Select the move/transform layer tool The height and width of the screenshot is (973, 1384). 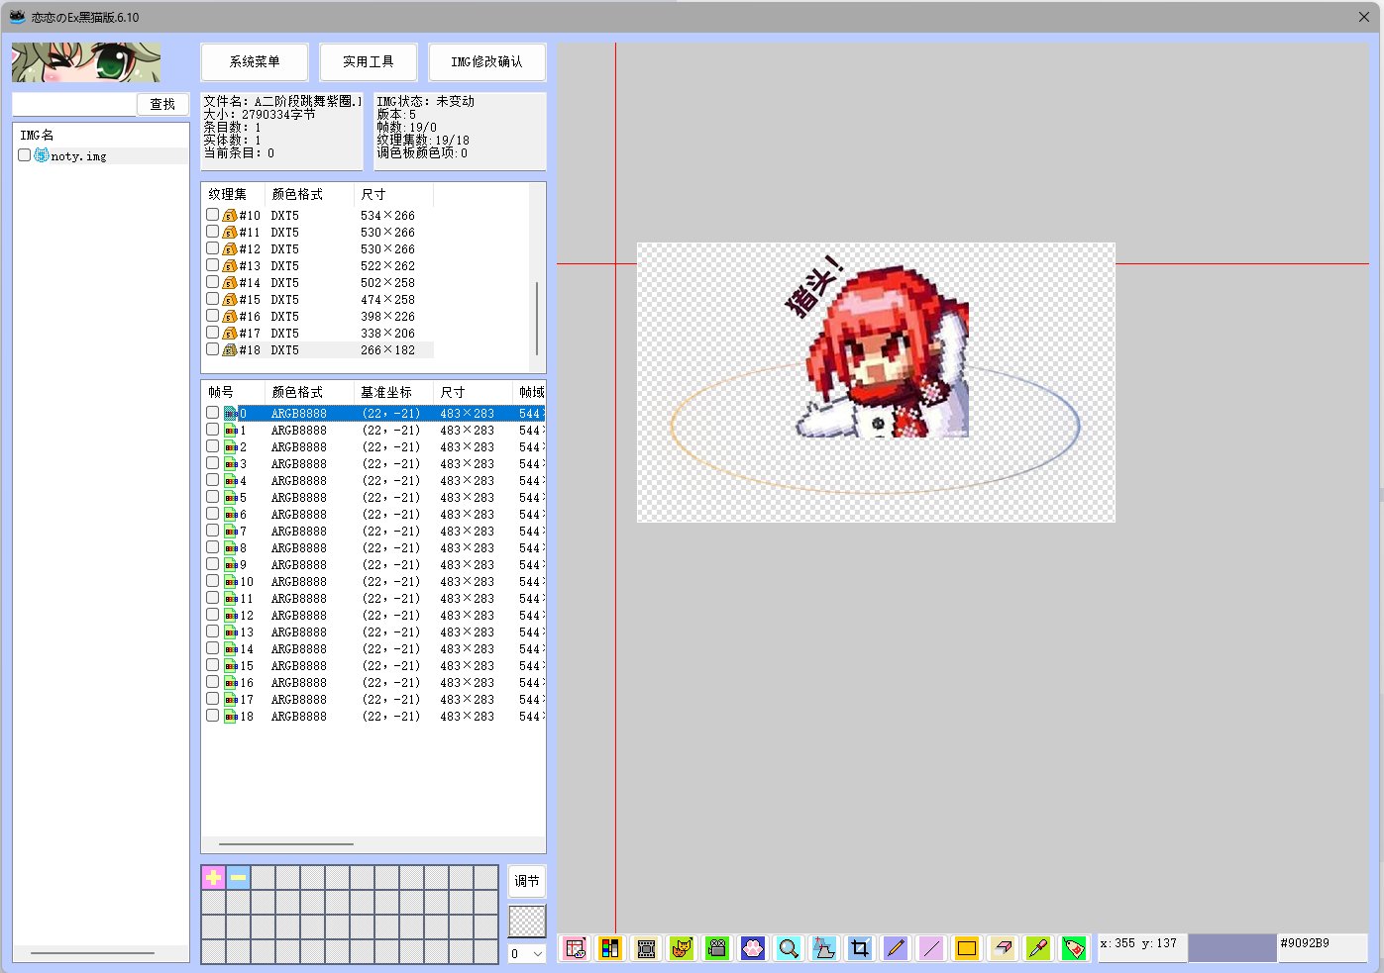824,948
